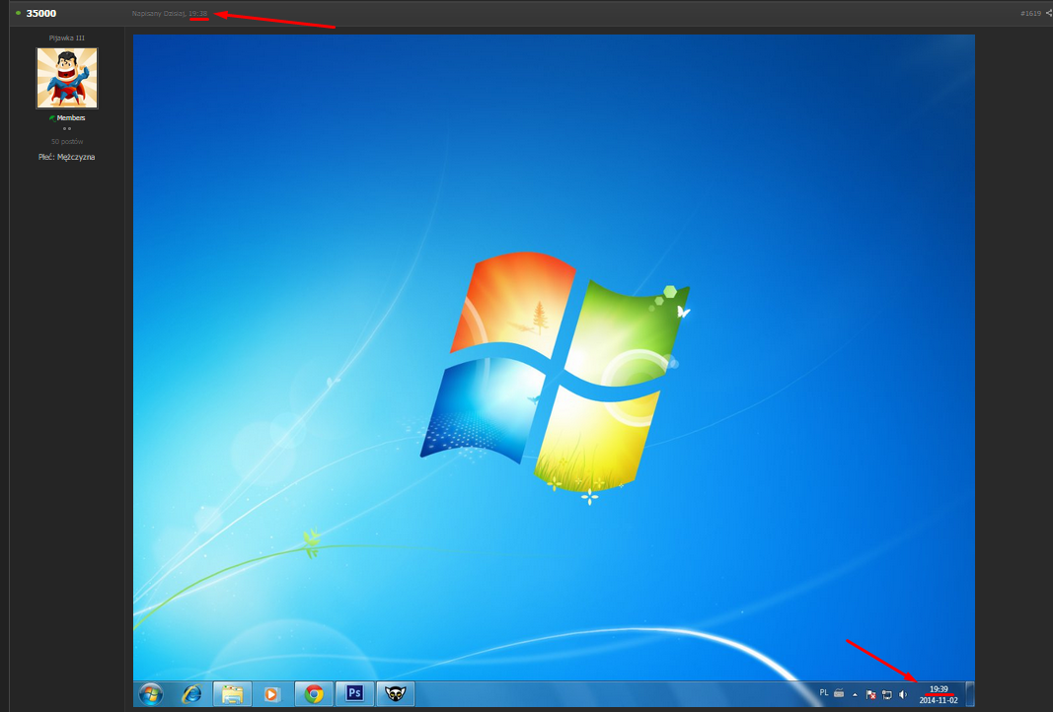Click the Members group badge
Screen dimensions: 1053x712
click(x=66, y=118)
